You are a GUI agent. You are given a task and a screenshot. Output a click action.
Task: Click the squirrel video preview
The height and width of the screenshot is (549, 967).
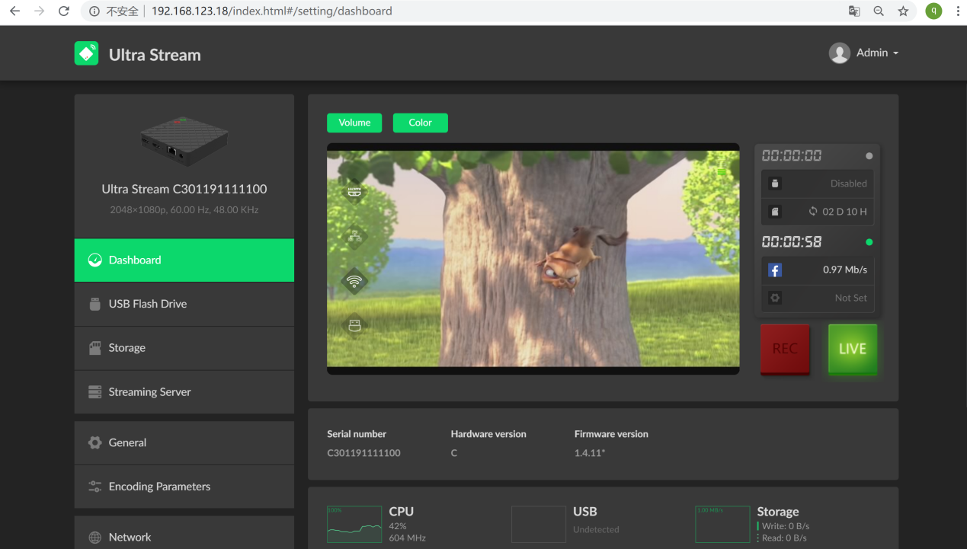pos(533,259)
